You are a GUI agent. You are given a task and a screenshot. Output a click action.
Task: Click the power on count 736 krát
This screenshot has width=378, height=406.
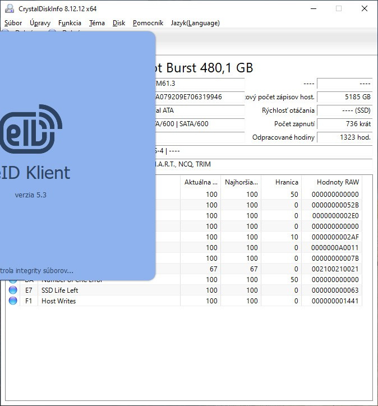click(344, 124)
